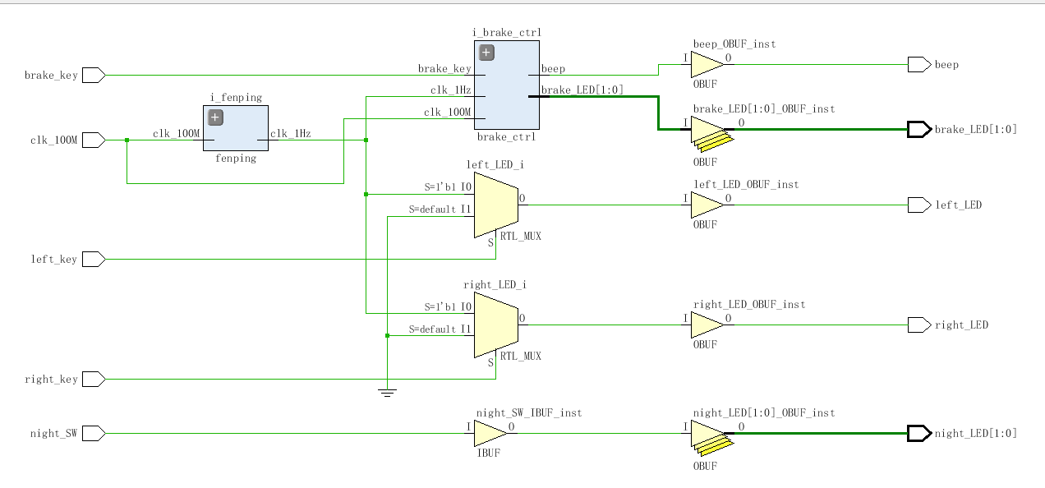Select the right_LED output port symbol
1045x488 pixels.
(x=918, y=325)
